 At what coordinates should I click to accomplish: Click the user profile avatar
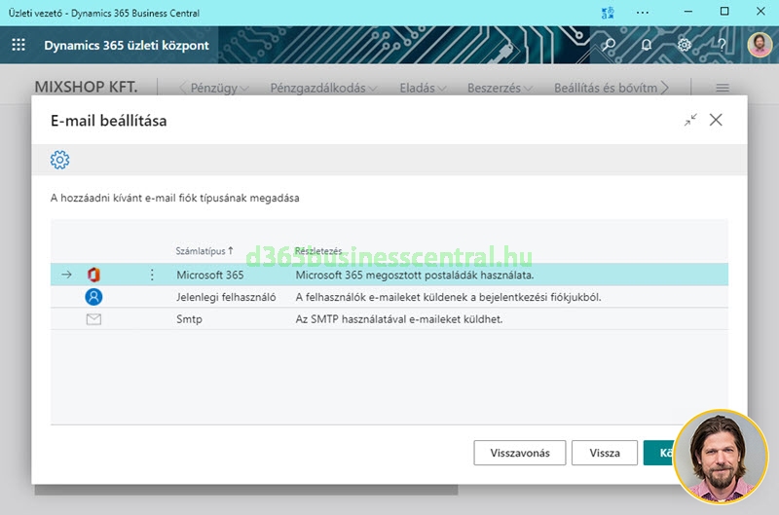pyautogui.click(x=760, y=45)
